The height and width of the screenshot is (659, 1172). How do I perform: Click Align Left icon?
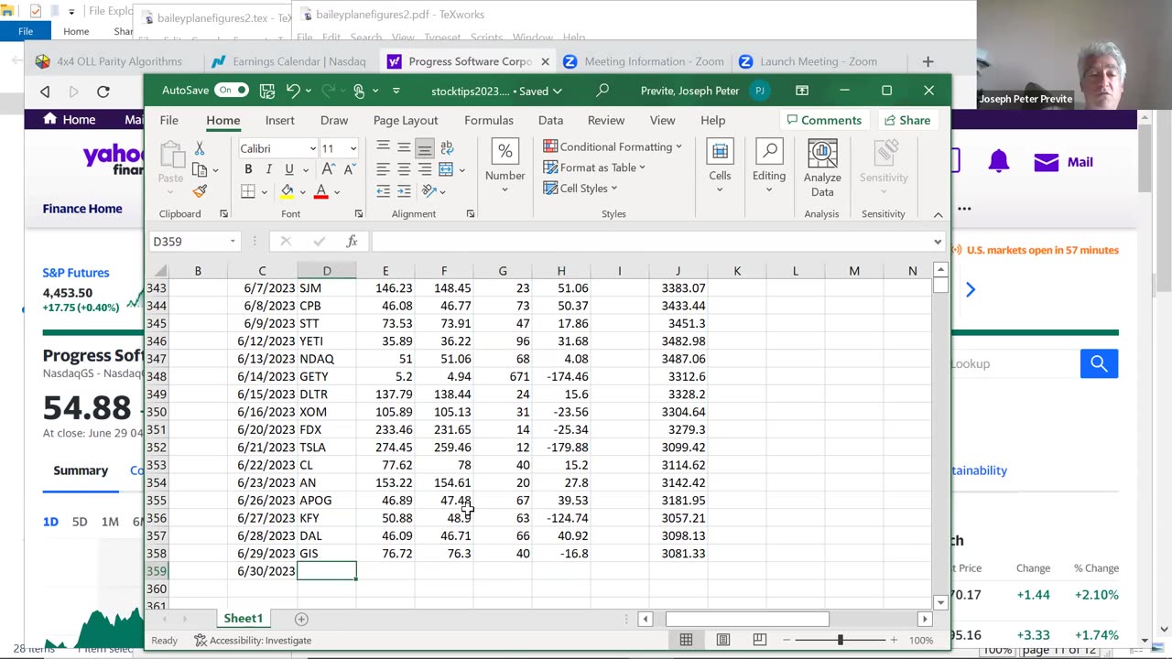[383, 169]
